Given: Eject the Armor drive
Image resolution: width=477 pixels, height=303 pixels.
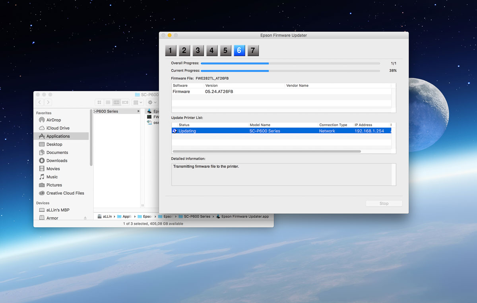Looking at the screenshot, I should click(x=85, y=218).
